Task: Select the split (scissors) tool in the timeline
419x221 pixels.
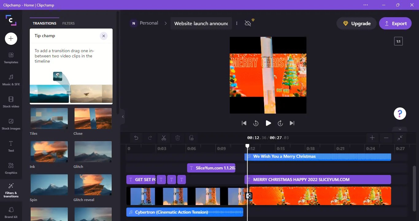Action: [163, 138]
